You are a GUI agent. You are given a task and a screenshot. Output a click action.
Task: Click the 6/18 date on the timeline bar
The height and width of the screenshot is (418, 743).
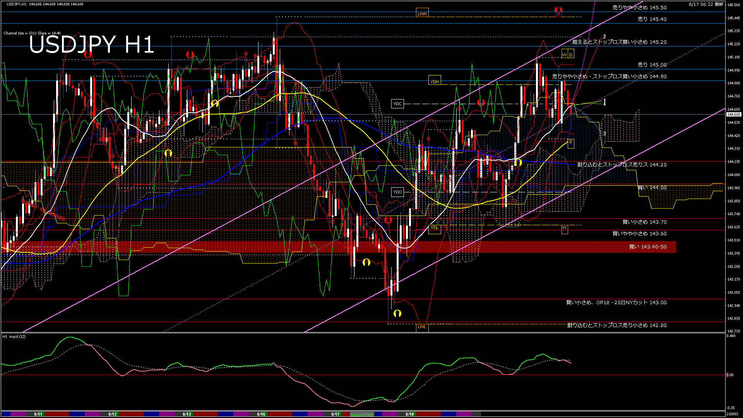coord(410,414)
